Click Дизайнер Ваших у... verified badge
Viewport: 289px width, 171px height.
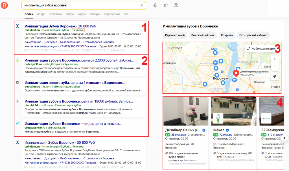click(204, 130)
